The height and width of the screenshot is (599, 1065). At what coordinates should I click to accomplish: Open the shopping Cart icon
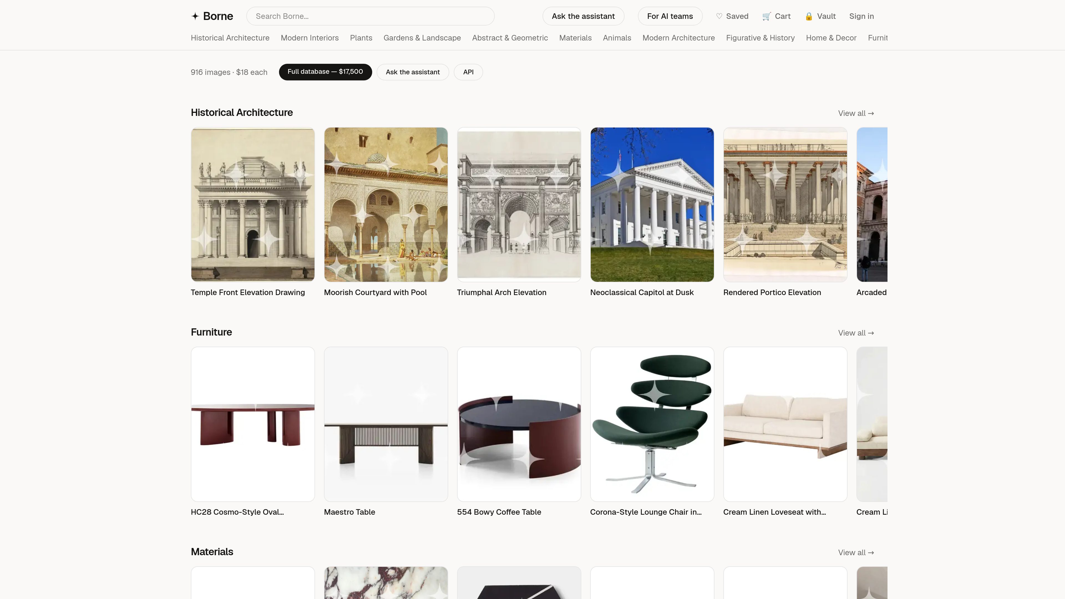click(x=767, y=16)
